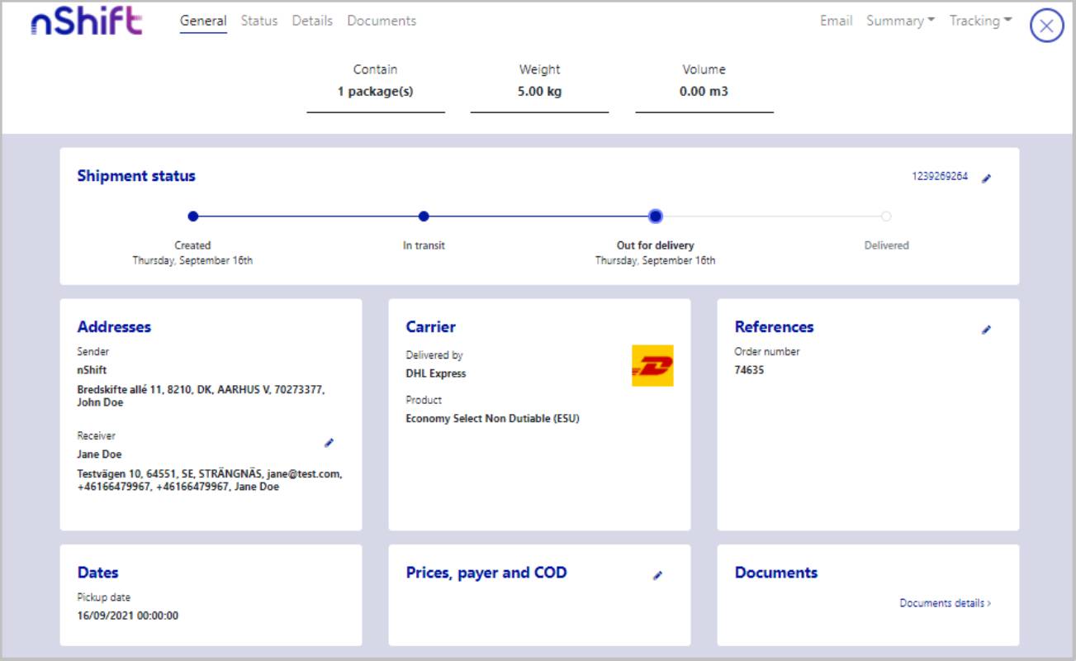
Task: Click the nShift logo
Action: 86,21
